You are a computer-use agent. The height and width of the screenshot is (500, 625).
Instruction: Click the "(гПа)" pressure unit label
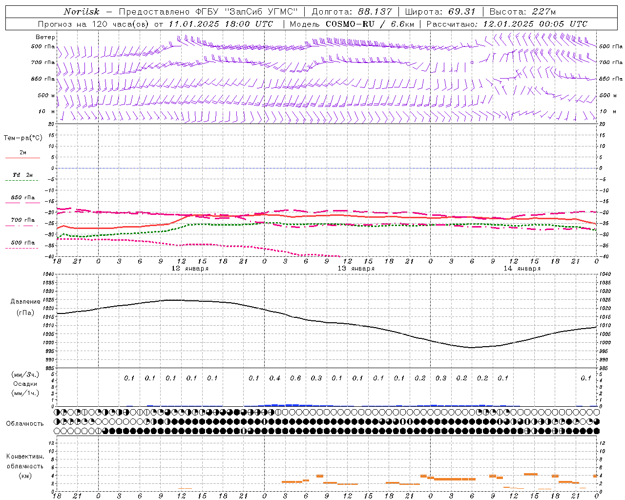(25, 313)
